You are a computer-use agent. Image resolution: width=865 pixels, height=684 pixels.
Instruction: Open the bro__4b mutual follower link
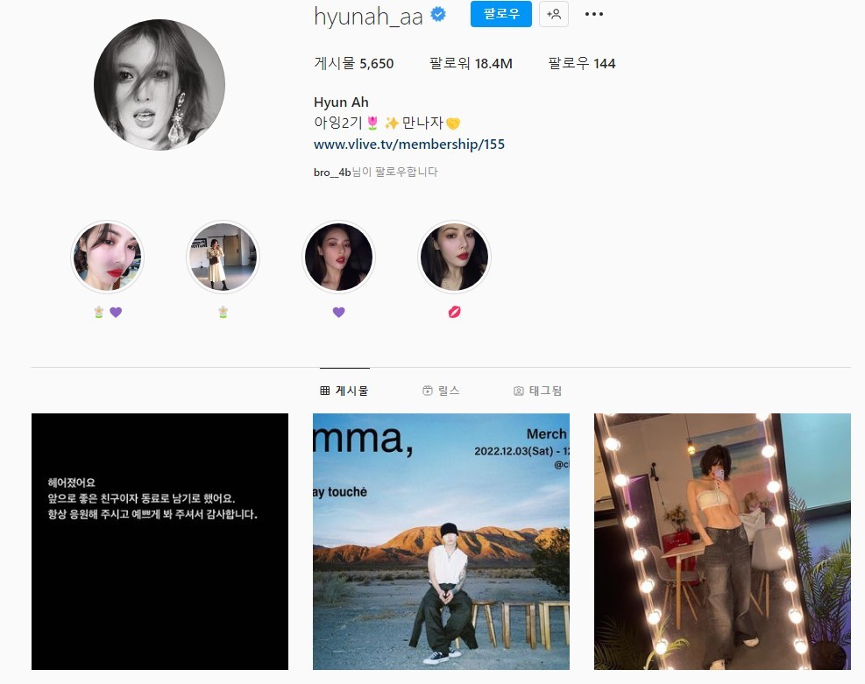332,172
